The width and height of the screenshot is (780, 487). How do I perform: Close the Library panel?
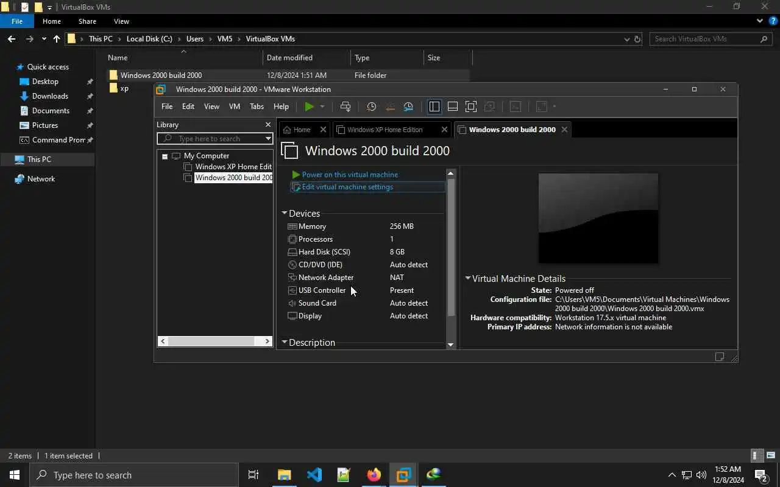(x=268, y=125)
